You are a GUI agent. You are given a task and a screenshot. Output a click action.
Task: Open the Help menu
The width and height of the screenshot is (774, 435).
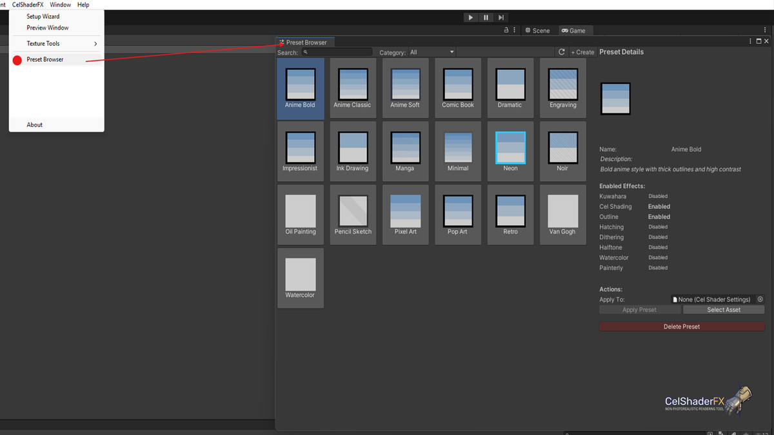click(x=83, y=5)
